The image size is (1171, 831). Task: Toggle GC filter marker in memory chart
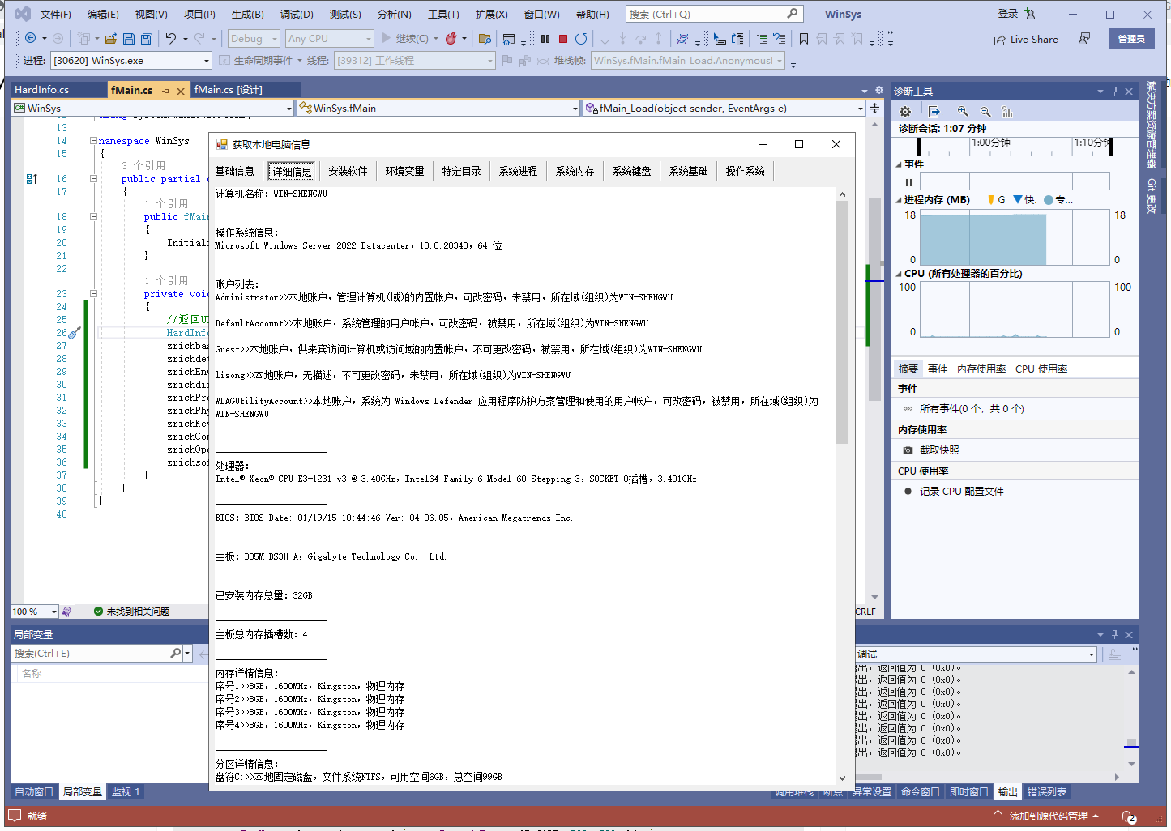(x=991, y=200)
